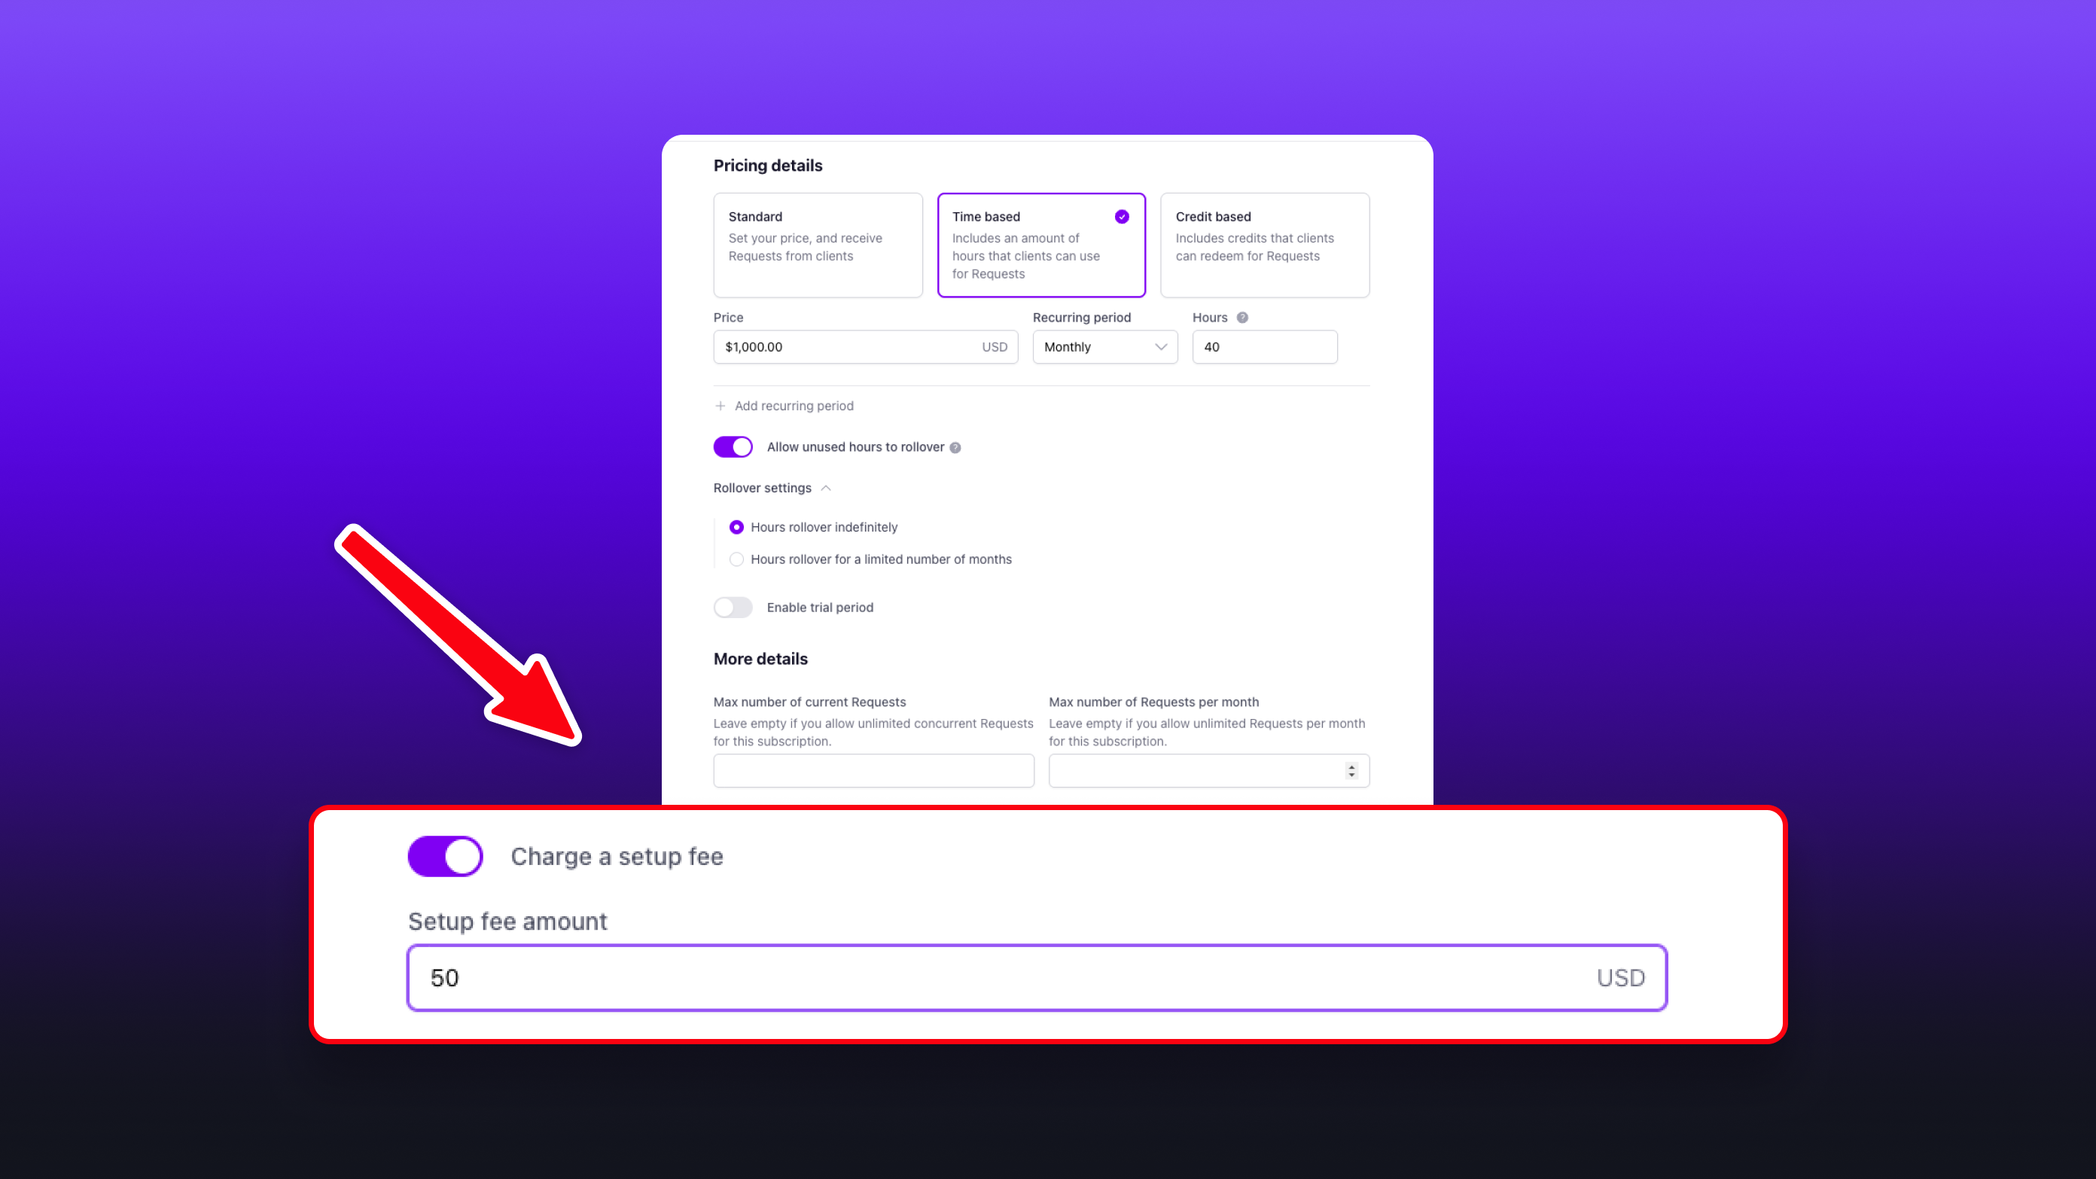The height and width of the screenshot is (1179, 2096).
Task: Disable Allow unused hours to rollover
Action: [x=733, y=446]
